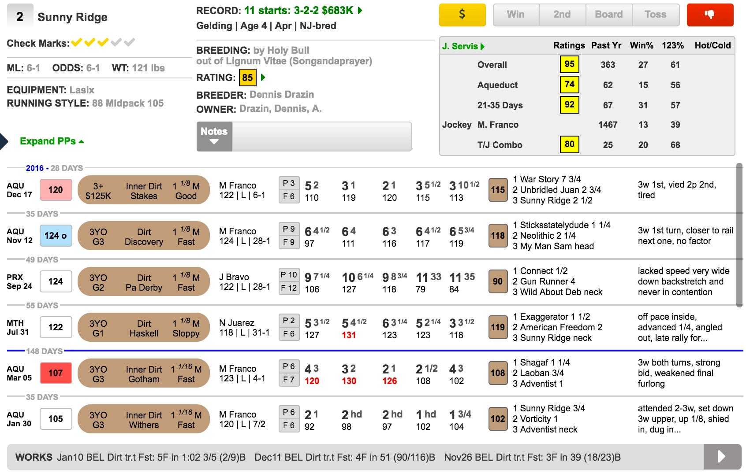
Task: Click the first yellow check mark
Action: 77,43
